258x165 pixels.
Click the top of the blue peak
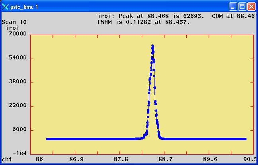point(152,46)
